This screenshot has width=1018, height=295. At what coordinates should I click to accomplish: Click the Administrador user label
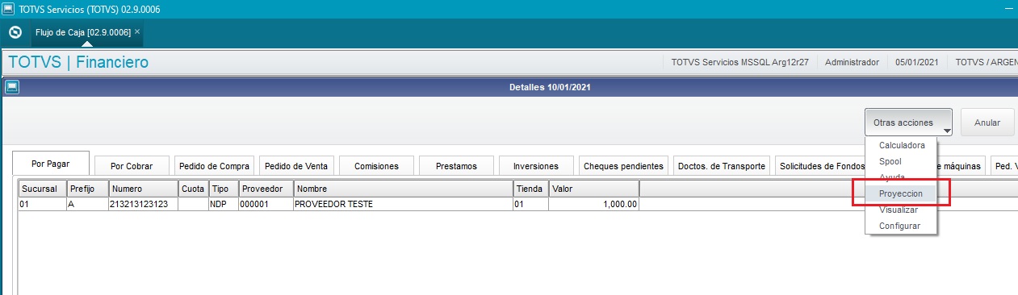[852, 62]
